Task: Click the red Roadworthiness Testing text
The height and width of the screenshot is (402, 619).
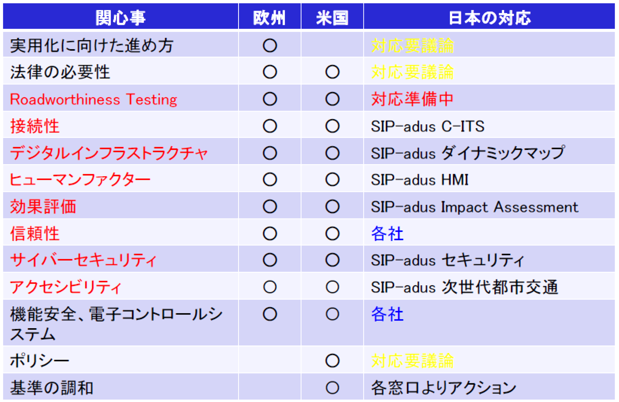Action: [x=94, y=100]
